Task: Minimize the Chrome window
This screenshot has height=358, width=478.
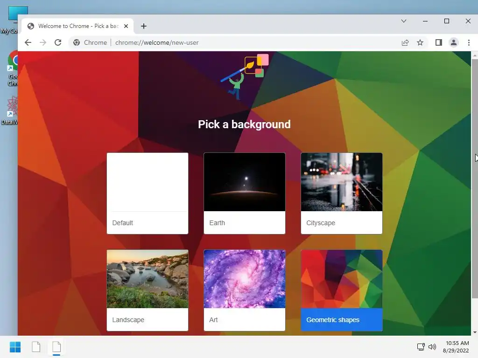Action: click(425, 21)
